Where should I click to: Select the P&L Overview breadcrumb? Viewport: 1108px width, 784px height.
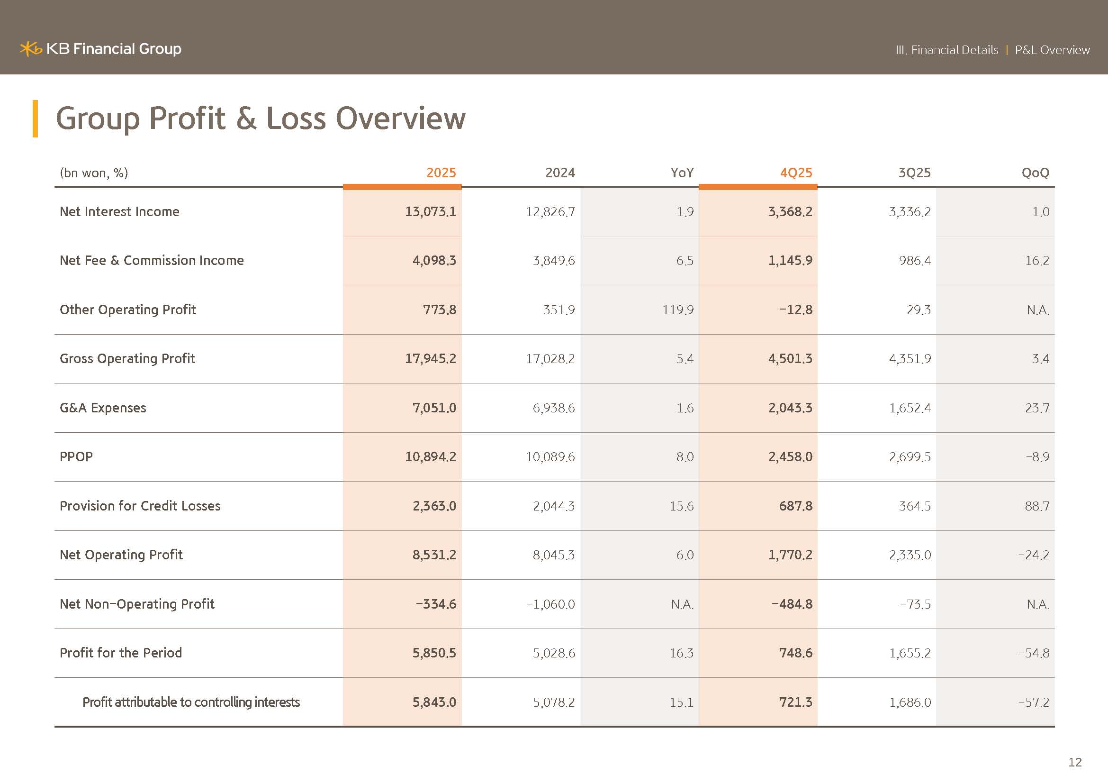[x=1052, y=50]
